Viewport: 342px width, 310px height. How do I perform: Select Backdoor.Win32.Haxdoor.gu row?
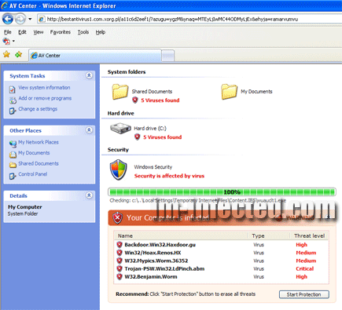(221, 245)
